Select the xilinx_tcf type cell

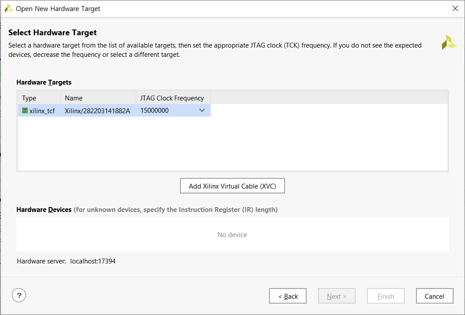(x=39, y=111)
